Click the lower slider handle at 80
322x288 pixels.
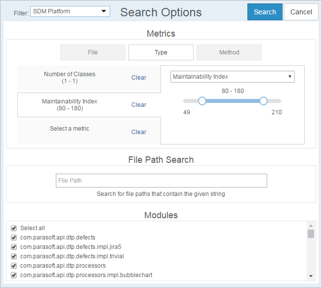click(x=202, y=101)
